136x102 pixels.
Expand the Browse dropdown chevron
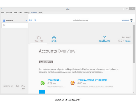coord(26,20)
